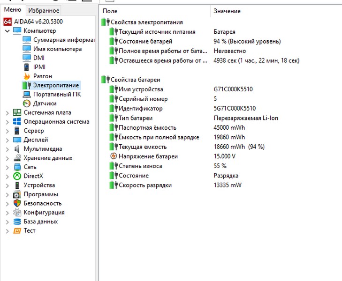Click the База данных database icon
Image resolution: width=342 pixels, height=281 pixels.
[x=17, y=222]
